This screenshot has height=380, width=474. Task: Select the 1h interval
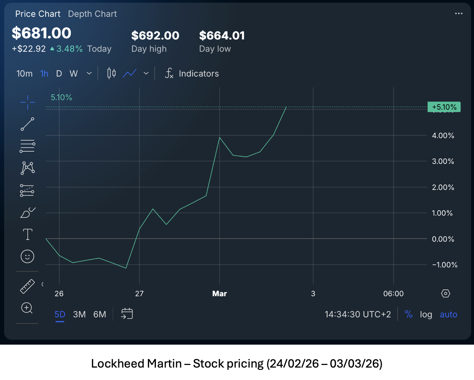(x=44, y=74)
